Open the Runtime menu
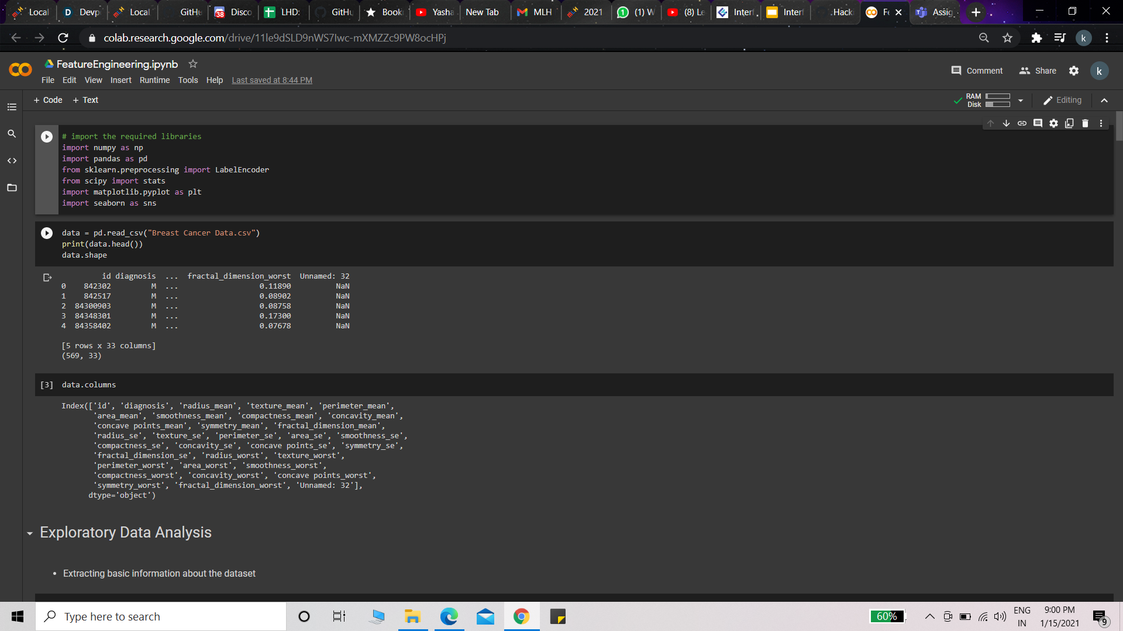1123x631 pixels. 154,80
